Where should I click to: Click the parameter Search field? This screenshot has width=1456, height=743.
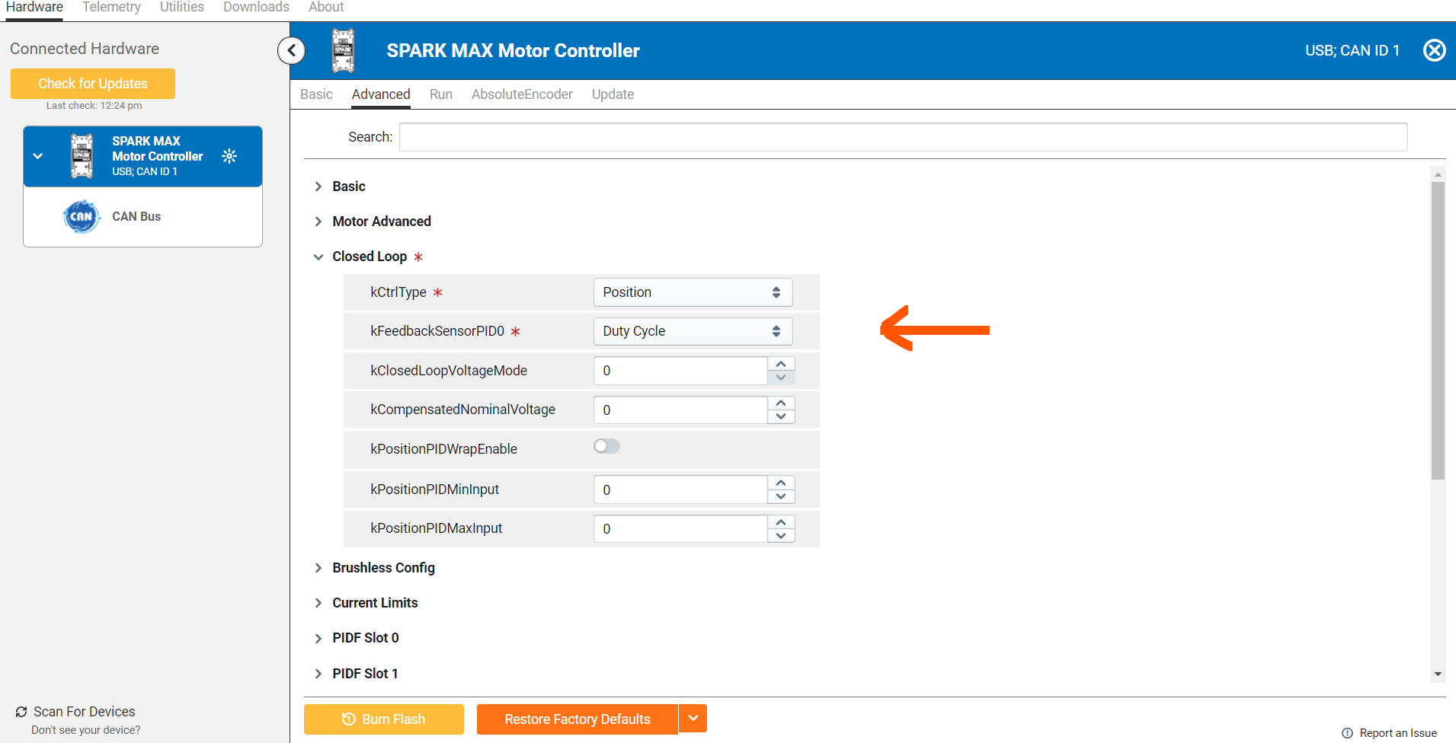coord(903,137)
